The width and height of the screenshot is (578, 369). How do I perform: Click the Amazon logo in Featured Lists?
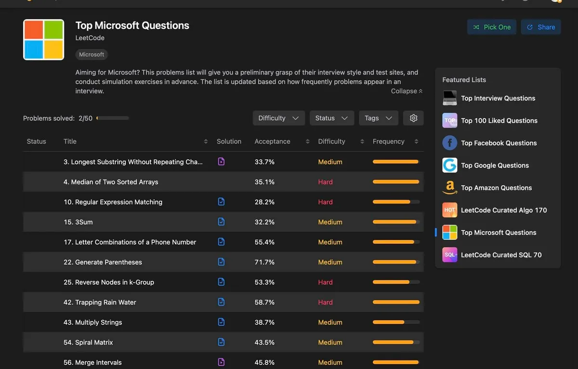pyautogui.click(x=449, y=188)
